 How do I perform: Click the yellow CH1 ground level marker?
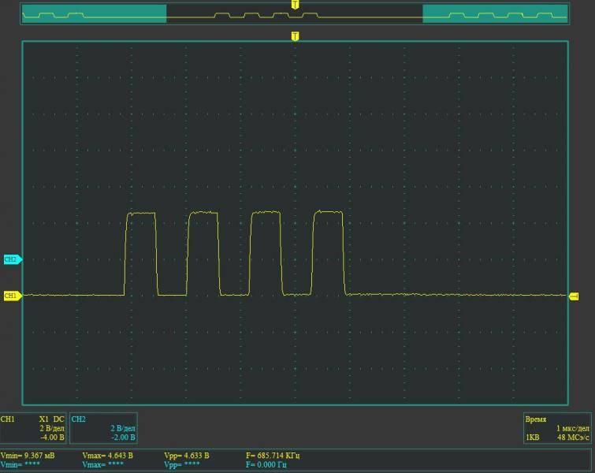pyautogui.click(x=12, y=296)
